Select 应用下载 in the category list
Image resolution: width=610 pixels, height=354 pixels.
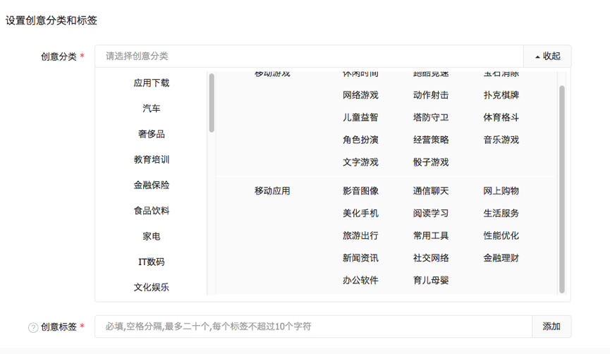tap(152, 83)
